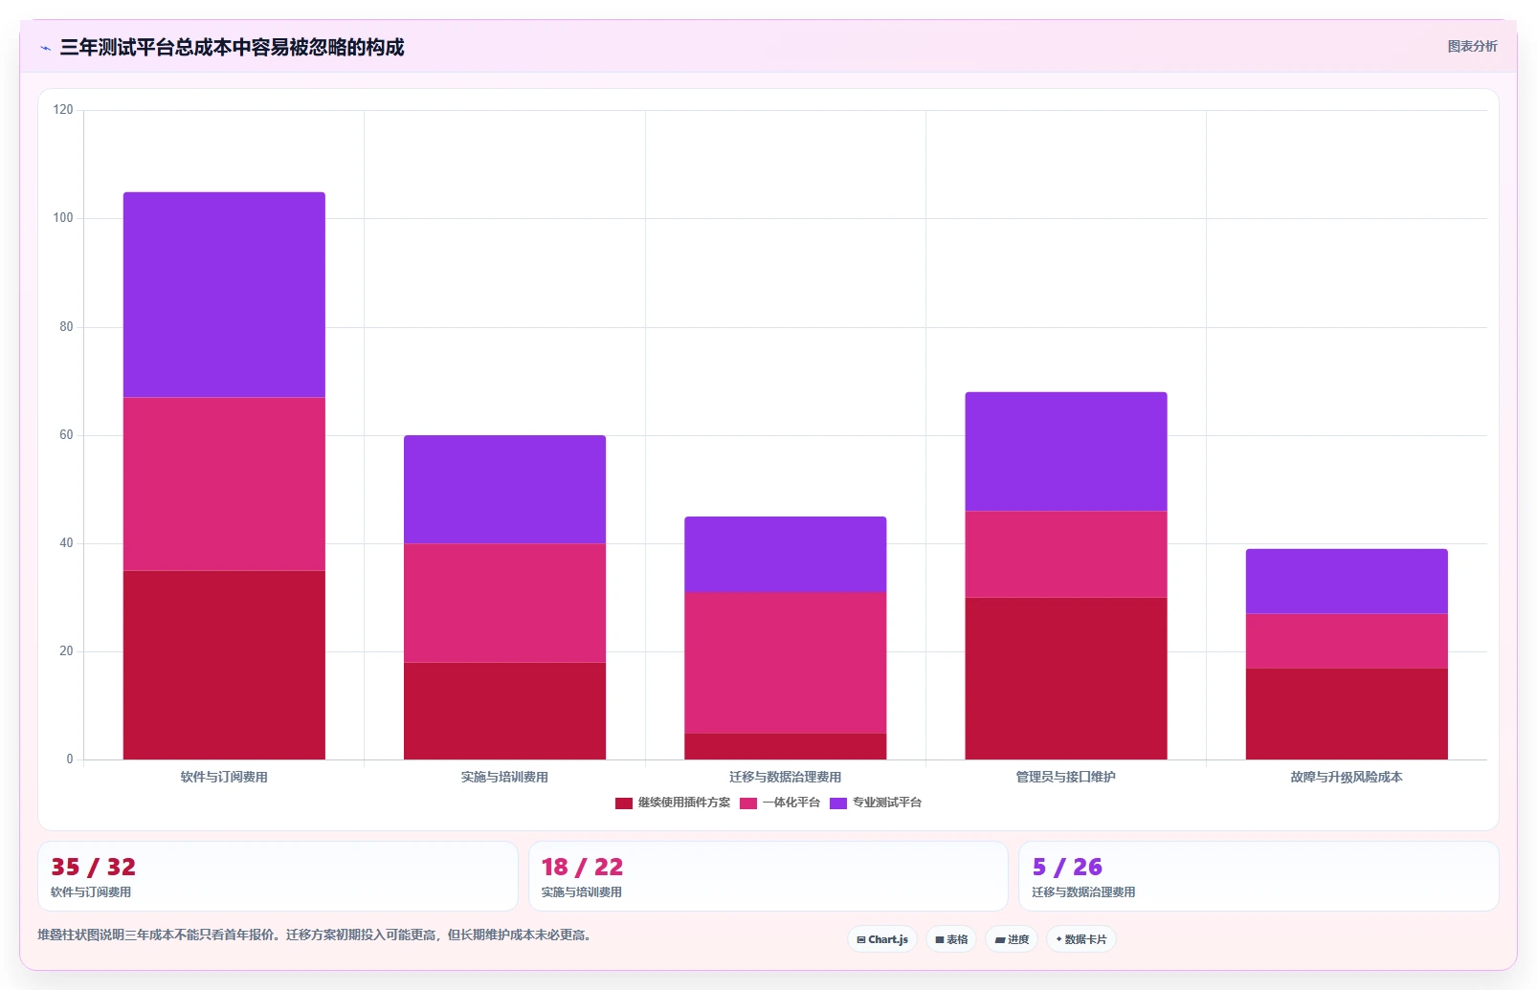Click the 软件与订阅费用 x-axis label
1537x990 pixels.
tap(224, 778)
